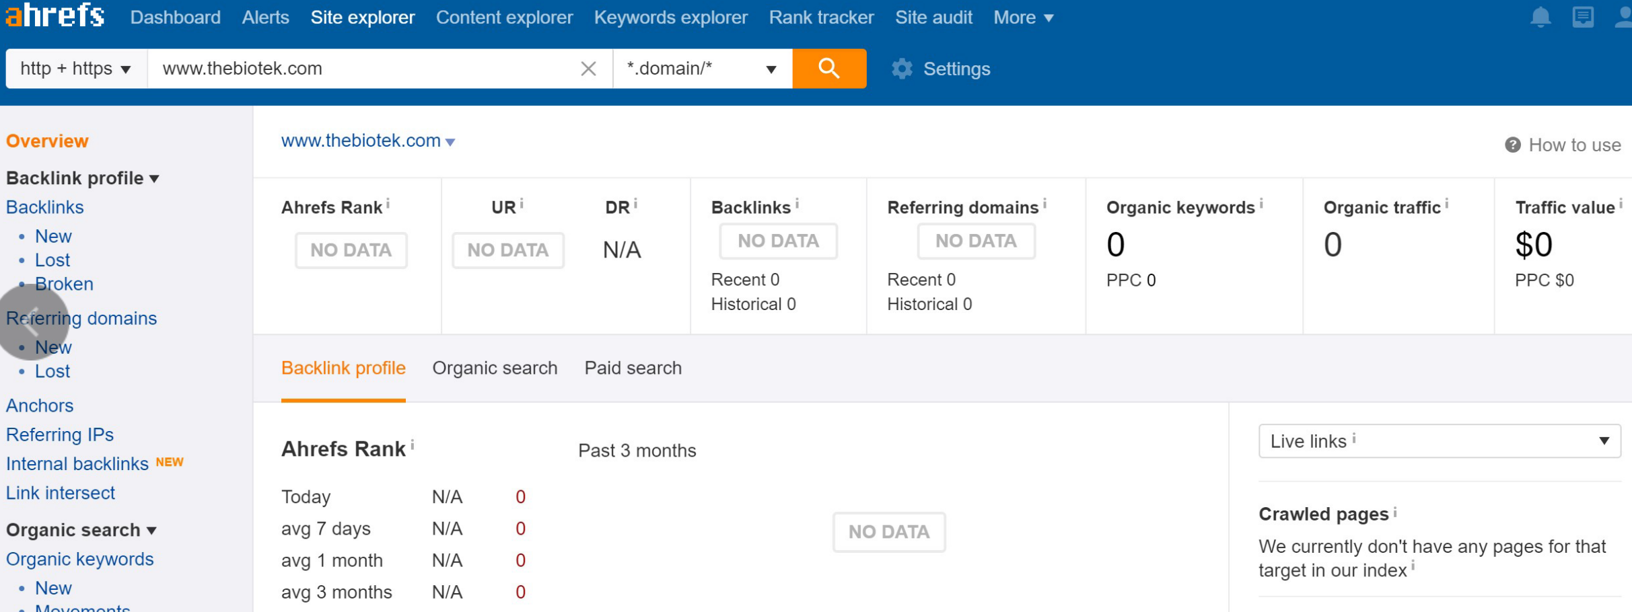This screenshot has height=612, width=1632.
Task: Open the Live links dropdown
Action: point(1440,441)
